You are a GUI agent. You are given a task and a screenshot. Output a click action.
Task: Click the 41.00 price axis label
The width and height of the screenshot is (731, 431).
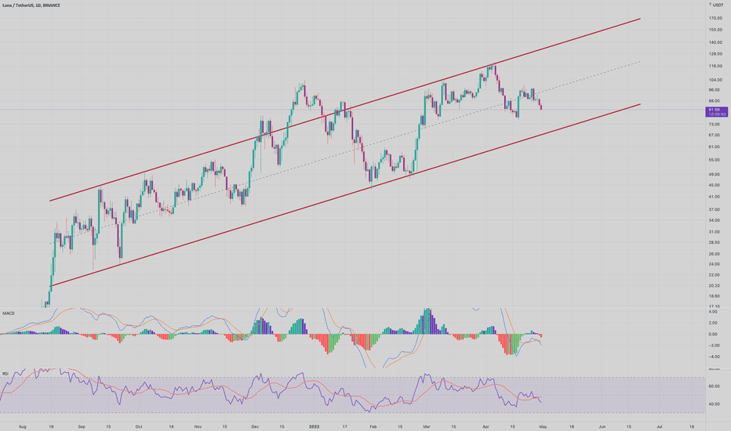click(715, 197)
